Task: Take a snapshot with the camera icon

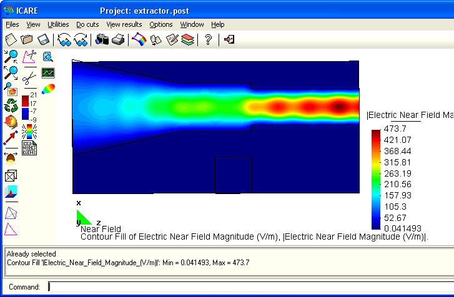Action: pos(102,39)
